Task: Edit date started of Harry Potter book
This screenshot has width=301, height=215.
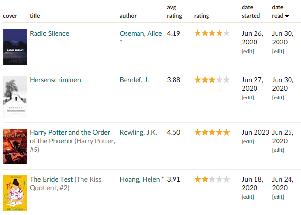Action: [248, 141]
